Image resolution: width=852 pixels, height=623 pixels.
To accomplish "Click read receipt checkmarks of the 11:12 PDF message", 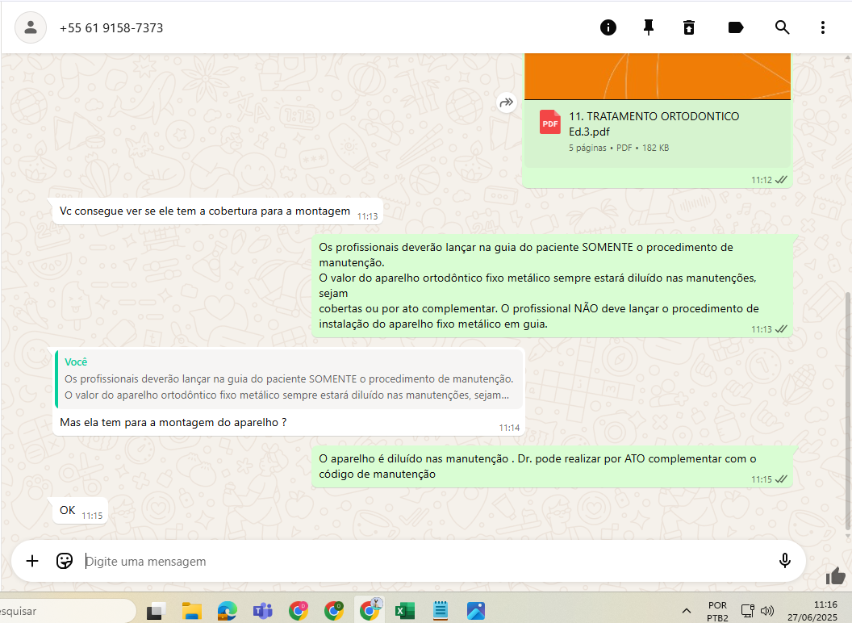I will pos(781,180).
